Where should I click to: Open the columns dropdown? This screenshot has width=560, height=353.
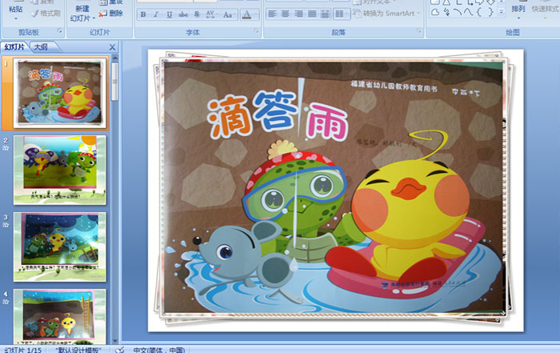[341, 14]
